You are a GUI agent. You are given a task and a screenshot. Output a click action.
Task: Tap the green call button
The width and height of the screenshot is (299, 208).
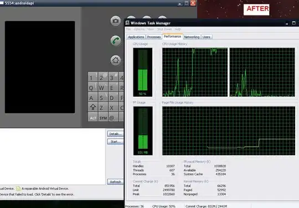tap(116, 40)
